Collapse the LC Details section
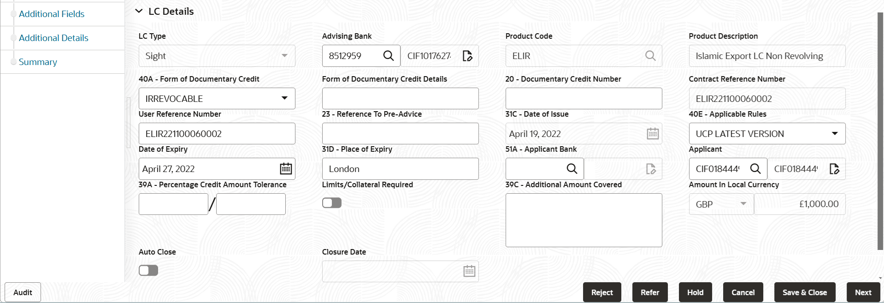Image resolution: width=884 pixels, height=303 pixels. tap(139, 11)
